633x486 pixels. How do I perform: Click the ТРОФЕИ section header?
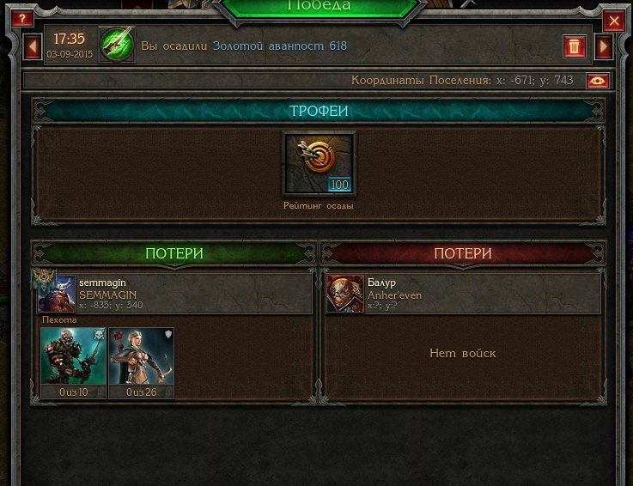click(x=319, y=111)
